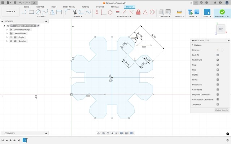Screen dimensions: 231x144
Task: Click Finish Sketch button in Sketch Palette
Action: coord(221,110)
